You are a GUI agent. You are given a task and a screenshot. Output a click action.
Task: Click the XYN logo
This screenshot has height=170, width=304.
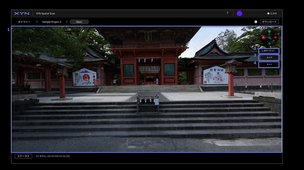click(22, 13)
